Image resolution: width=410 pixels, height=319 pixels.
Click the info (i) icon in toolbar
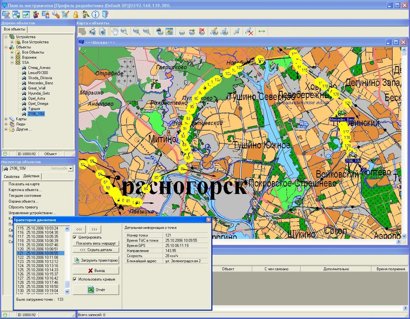(x=95, y=14)
